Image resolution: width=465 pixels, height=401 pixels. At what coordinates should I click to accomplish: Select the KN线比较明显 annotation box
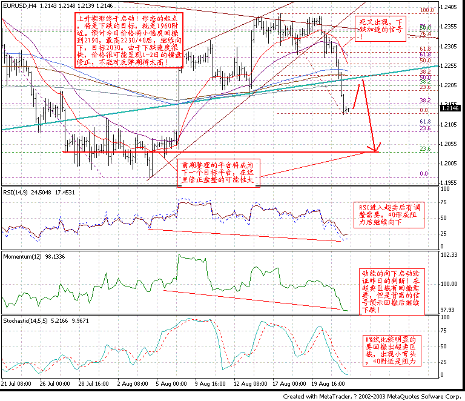[392, 351]
